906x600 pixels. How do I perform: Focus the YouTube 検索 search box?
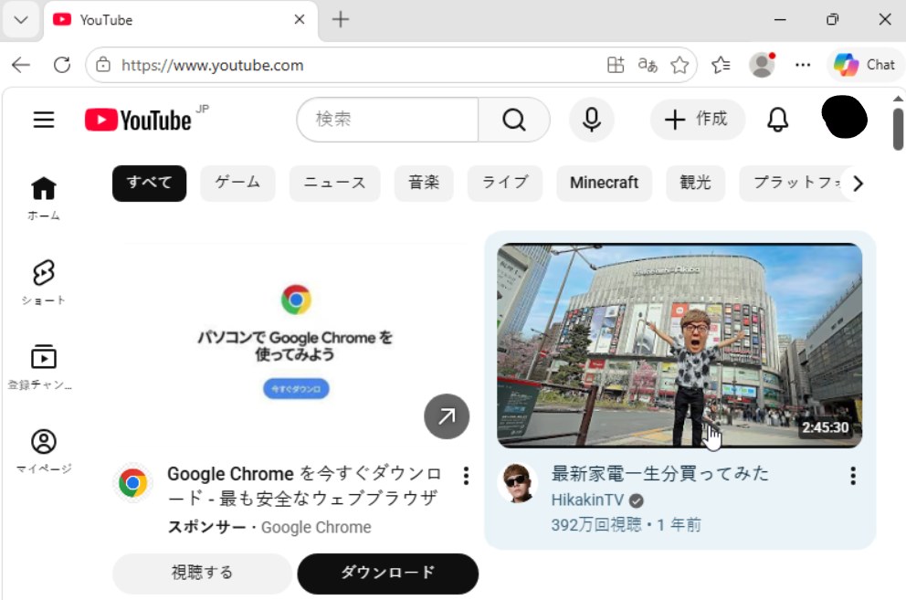click(388, 120)
